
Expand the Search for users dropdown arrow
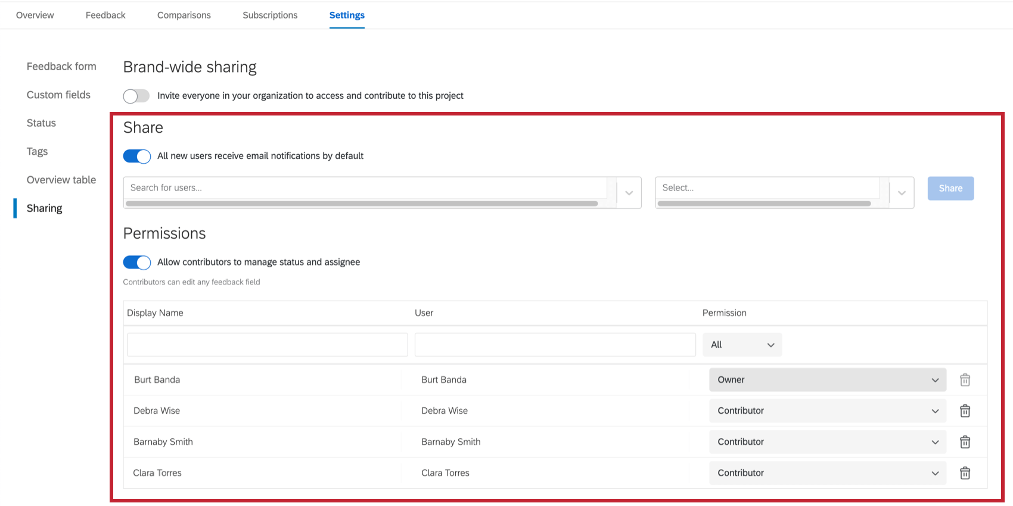[629, 193]
